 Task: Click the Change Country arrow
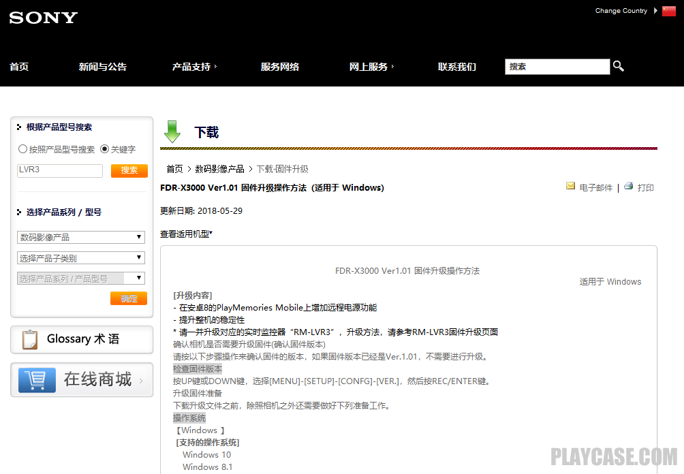tap(655, 10)
